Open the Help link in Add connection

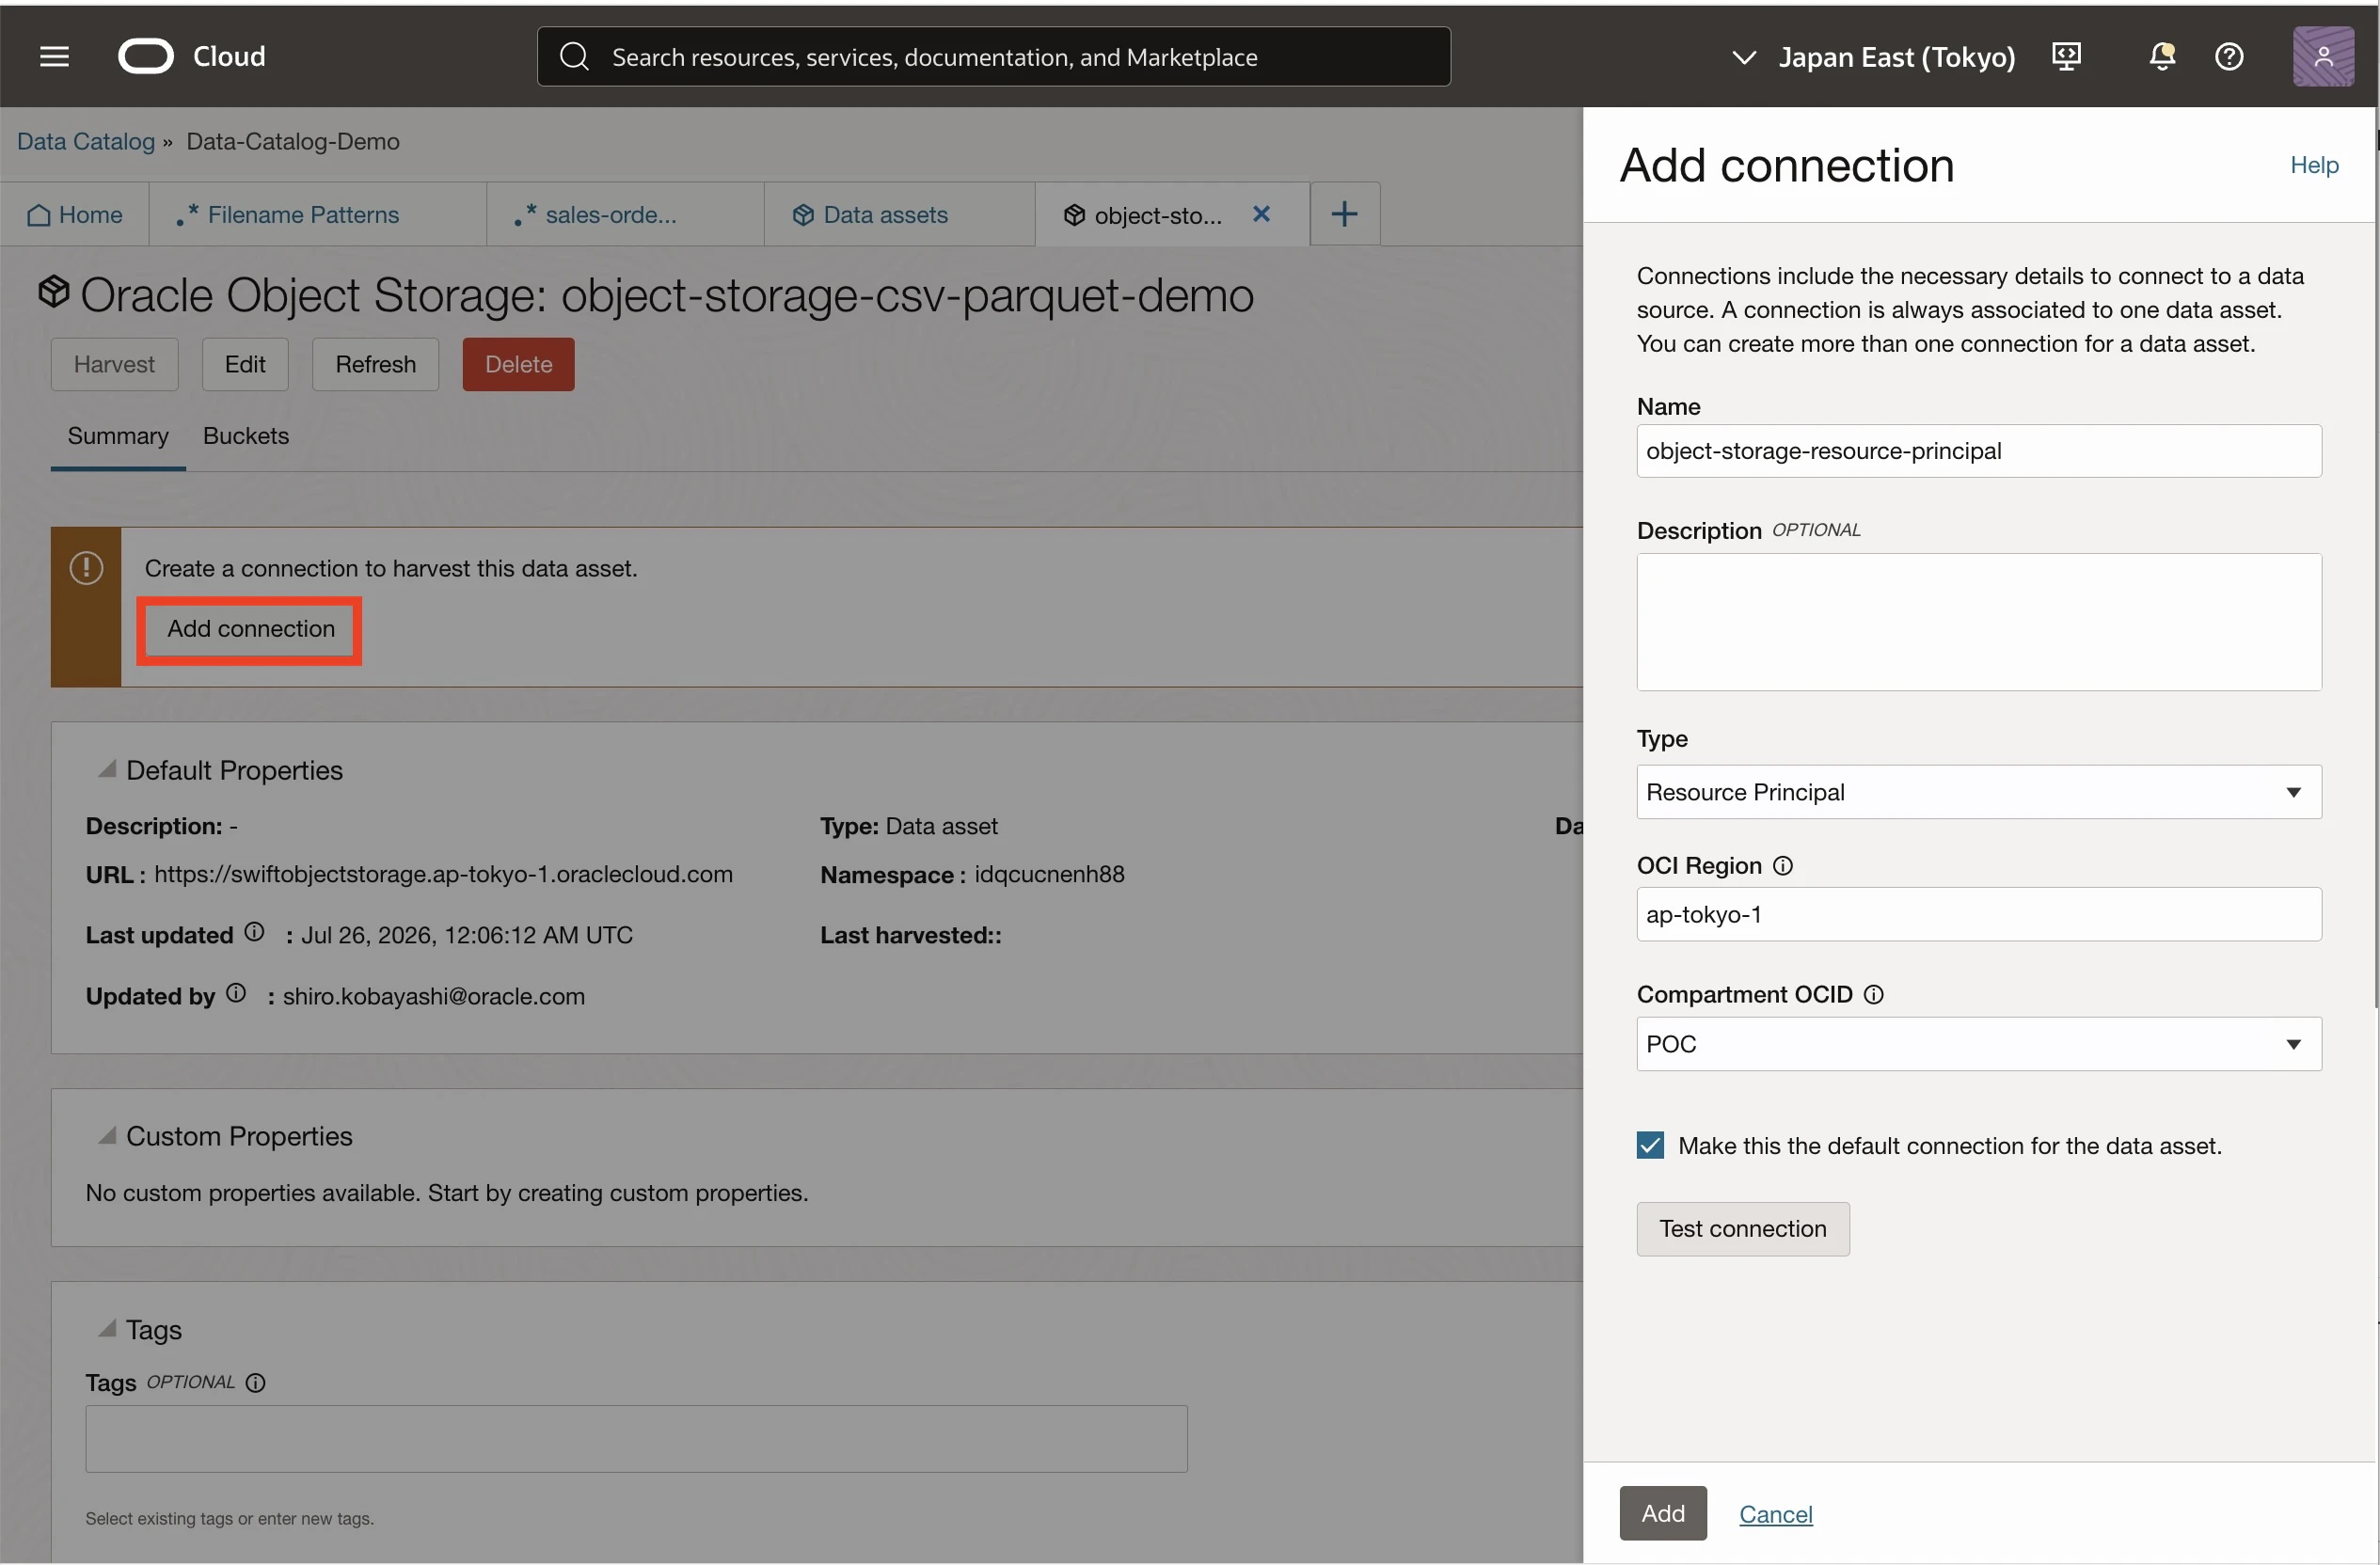coord(2314,165)
